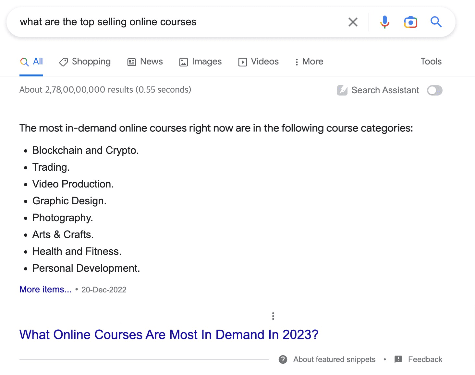475x375 pixels.
Task: Open the three-dot result options menu
Action: click(273, 316)
